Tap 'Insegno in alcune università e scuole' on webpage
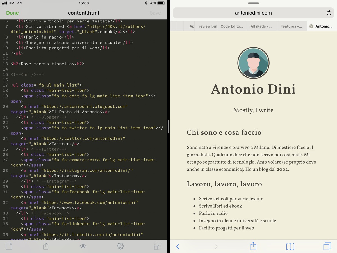The image size is (337, 253). pyautogui.click(x=237, y=221)
